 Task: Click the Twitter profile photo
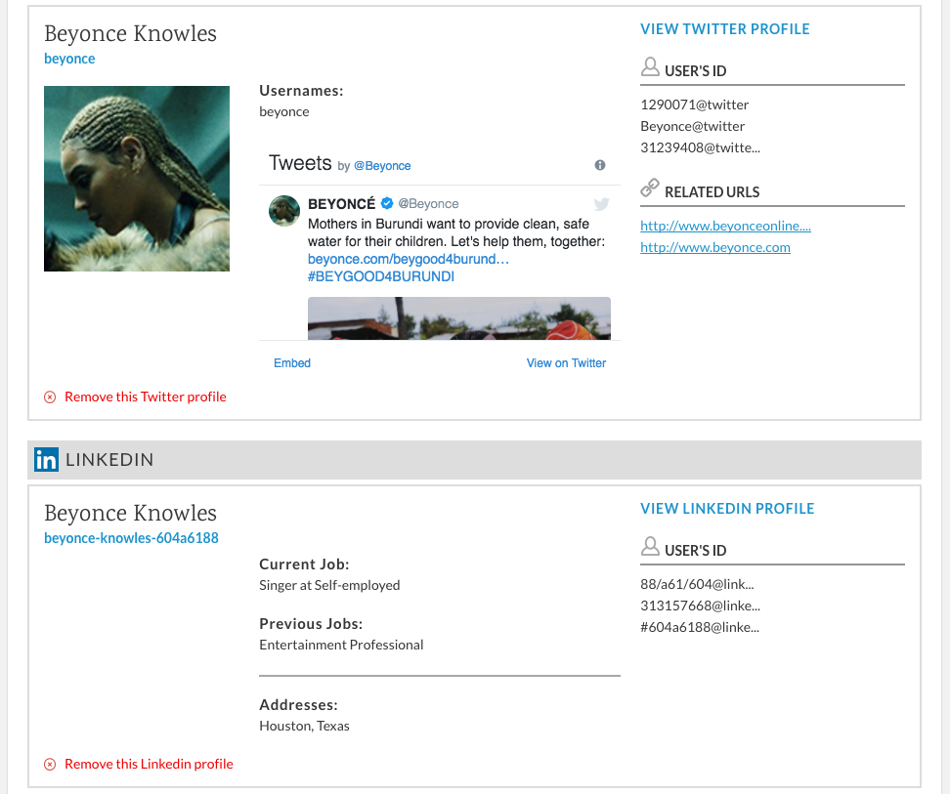point(137,179)
